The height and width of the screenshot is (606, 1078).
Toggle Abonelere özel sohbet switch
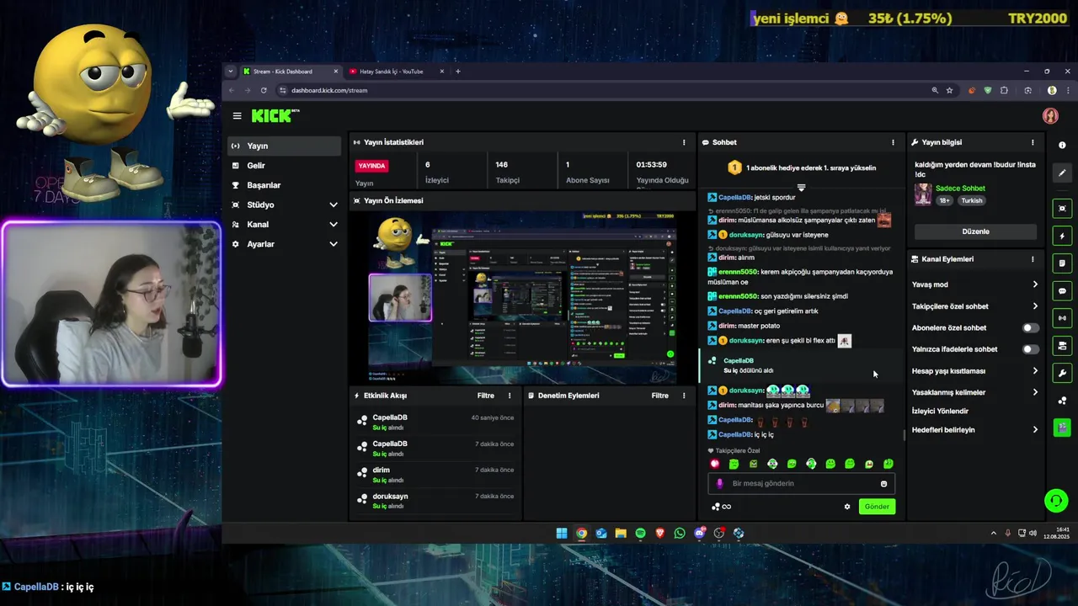pos(1030,328)
